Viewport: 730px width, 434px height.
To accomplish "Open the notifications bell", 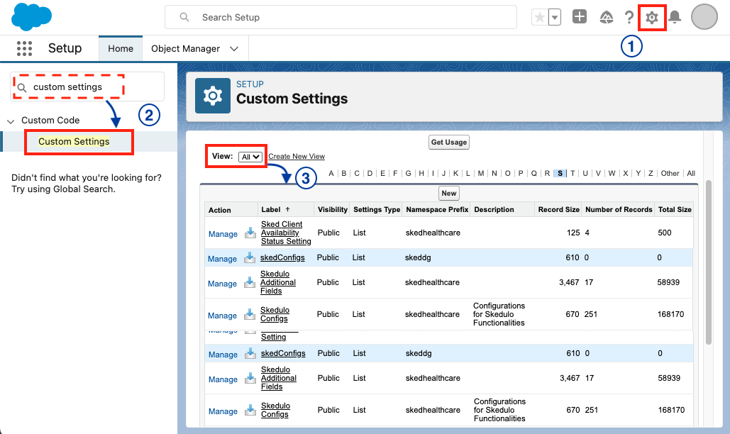I will (675, 17).
